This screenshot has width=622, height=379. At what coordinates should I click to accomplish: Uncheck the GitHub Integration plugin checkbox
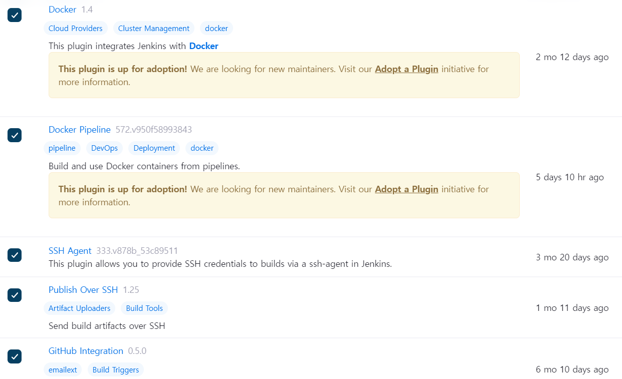(15, 356)
